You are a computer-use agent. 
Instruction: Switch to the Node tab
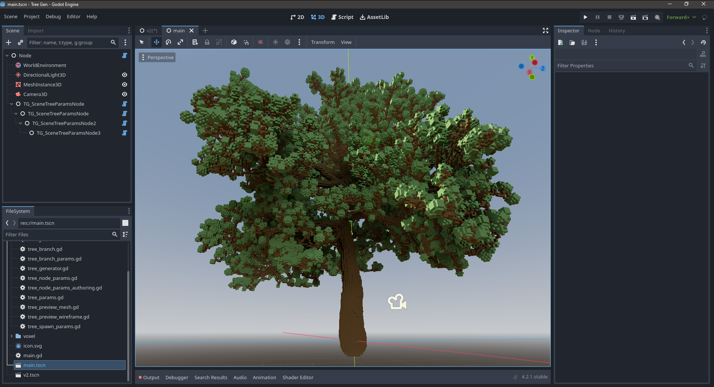(594, 31)
